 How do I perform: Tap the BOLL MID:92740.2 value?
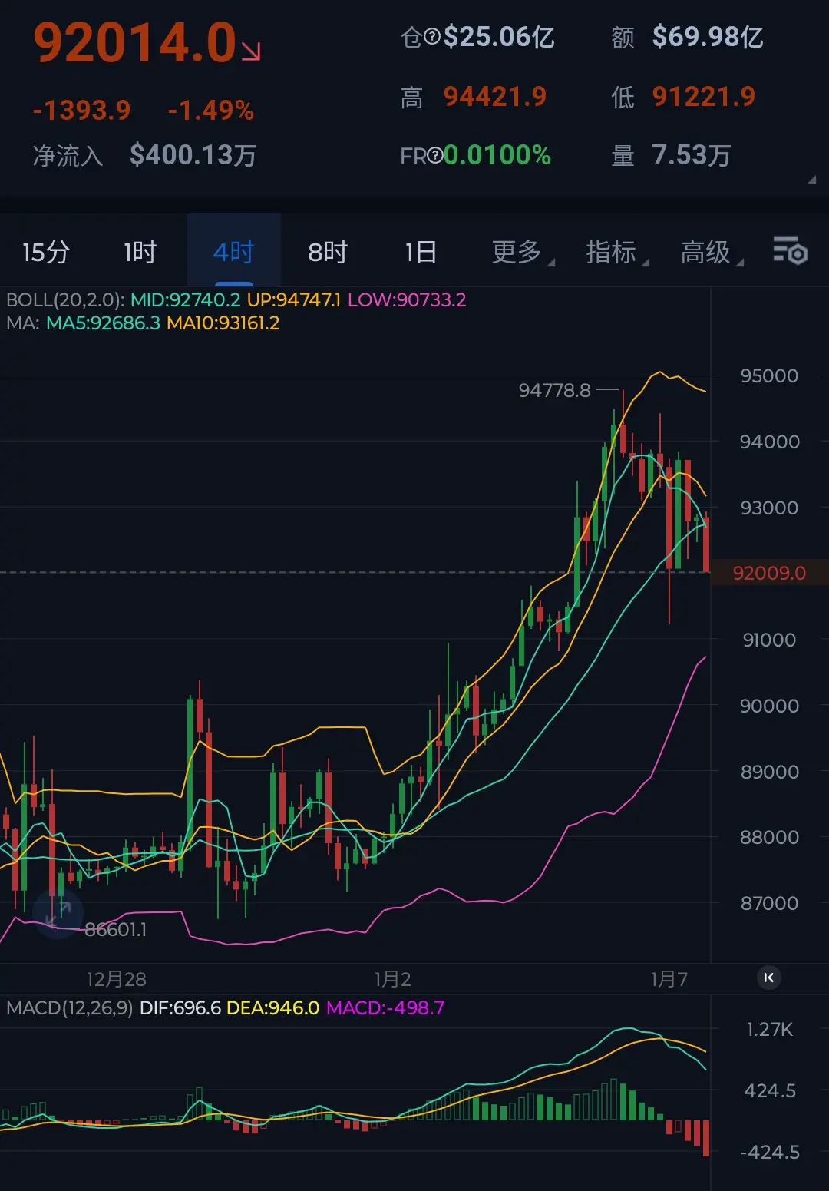point(185,299)
